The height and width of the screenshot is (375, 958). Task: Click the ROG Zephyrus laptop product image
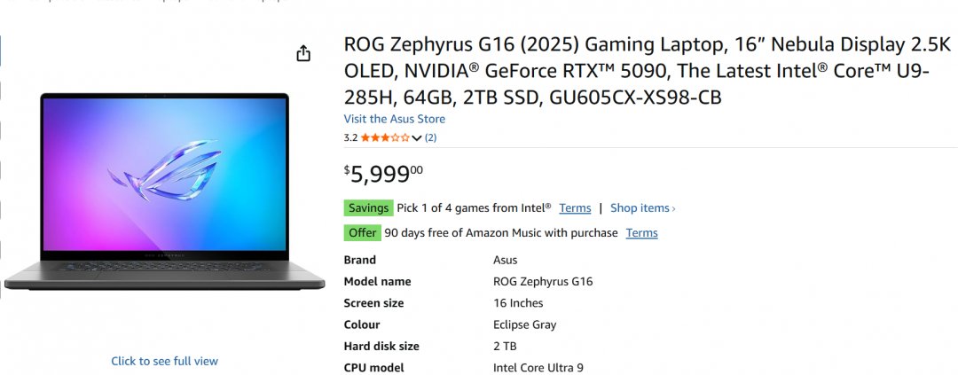164,191
